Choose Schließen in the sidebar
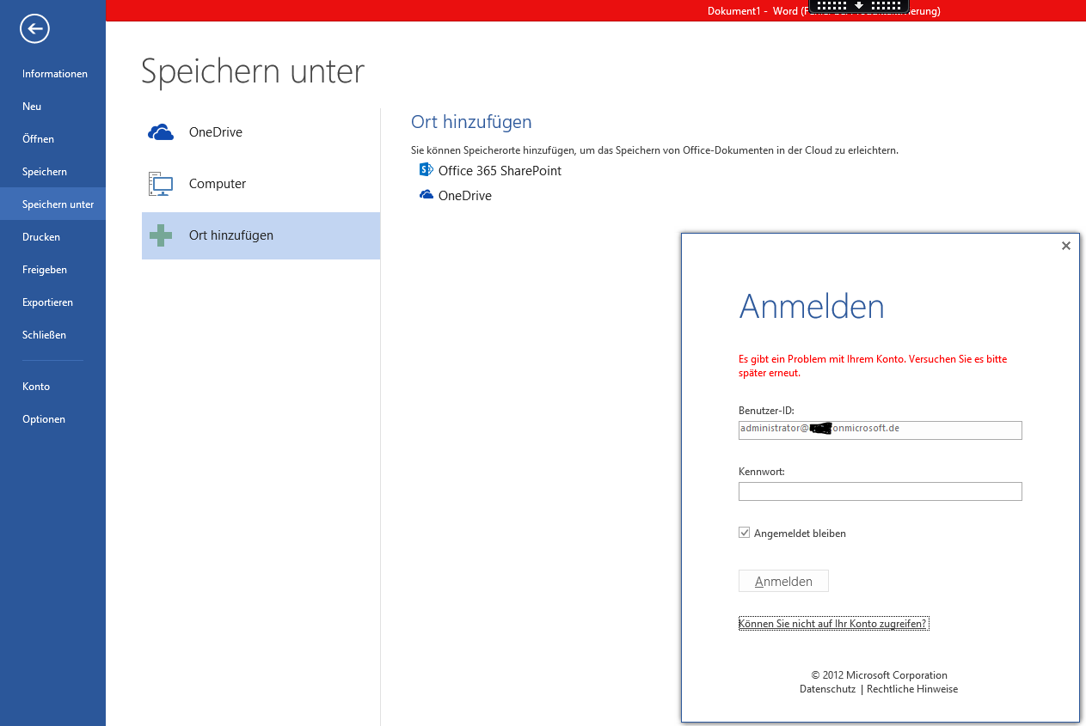The image size is (1086, 726). pos(53,335)
